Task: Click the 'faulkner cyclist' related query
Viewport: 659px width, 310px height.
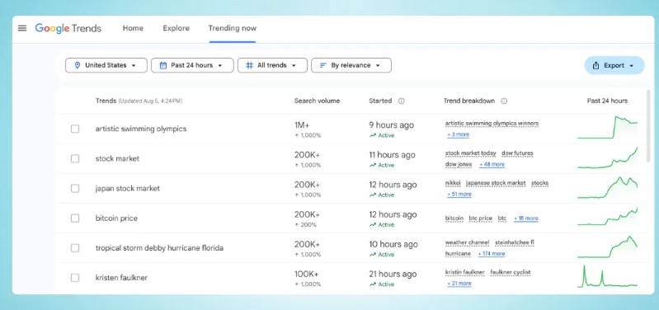Action: [x=511, y=273]
